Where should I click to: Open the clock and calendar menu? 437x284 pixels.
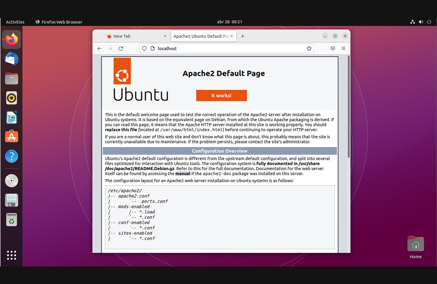click(x=229, y=22)
